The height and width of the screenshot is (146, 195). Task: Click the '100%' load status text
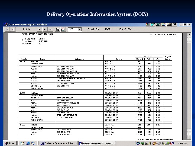(108, 29)
